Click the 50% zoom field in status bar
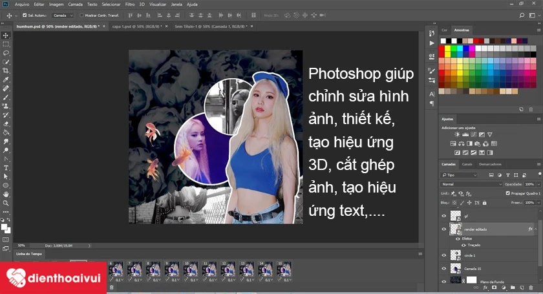 click(21, 246)
